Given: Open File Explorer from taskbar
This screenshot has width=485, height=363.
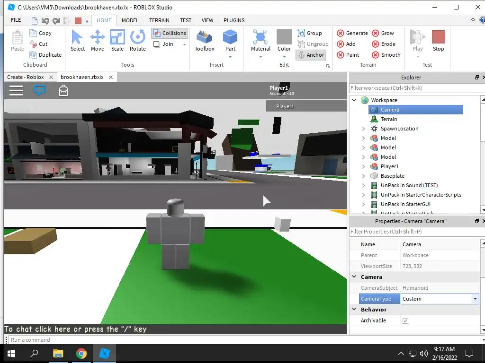Looking at the screenshot, I should click(x=58, y=354).
